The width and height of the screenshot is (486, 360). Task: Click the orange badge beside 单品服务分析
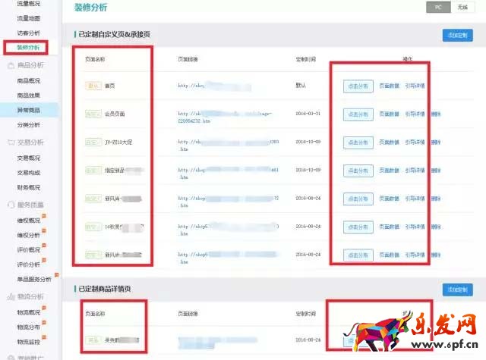point(55,276)
